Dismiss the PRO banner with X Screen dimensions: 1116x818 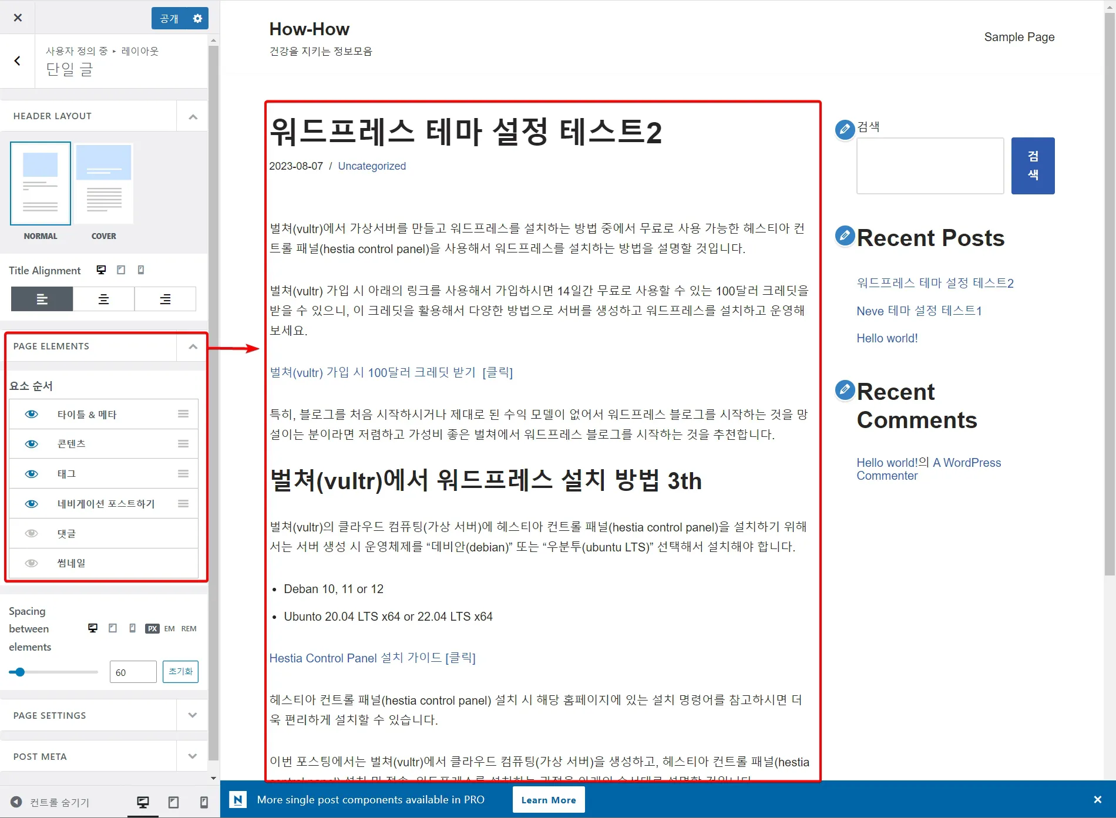[x=1098, y=800]
